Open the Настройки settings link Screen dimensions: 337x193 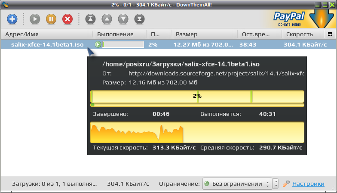tap(308, 184)
